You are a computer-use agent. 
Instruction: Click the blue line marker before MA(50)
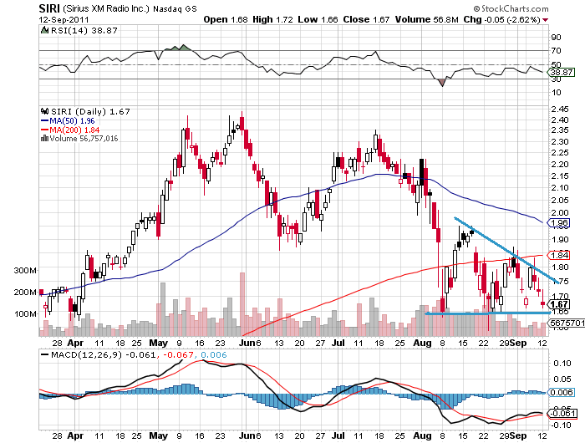pyautogui.click(x=45, y=121)
